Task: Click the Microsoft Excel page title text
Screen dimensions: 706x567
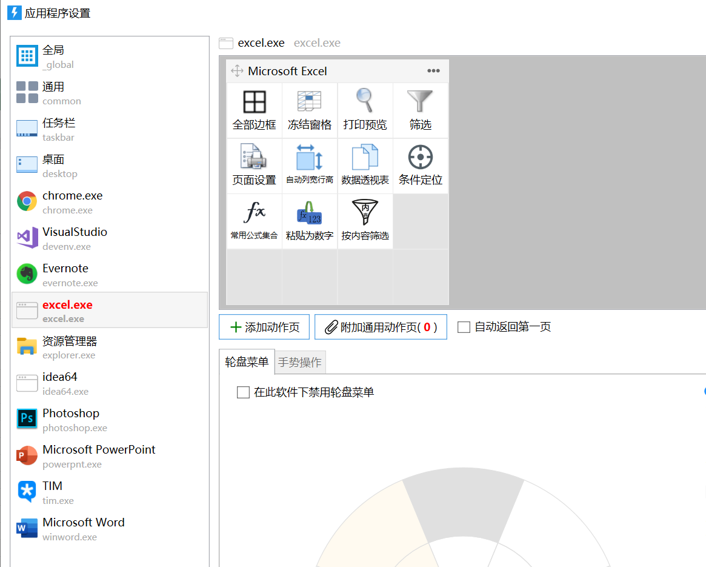Action: click(287, 71)
